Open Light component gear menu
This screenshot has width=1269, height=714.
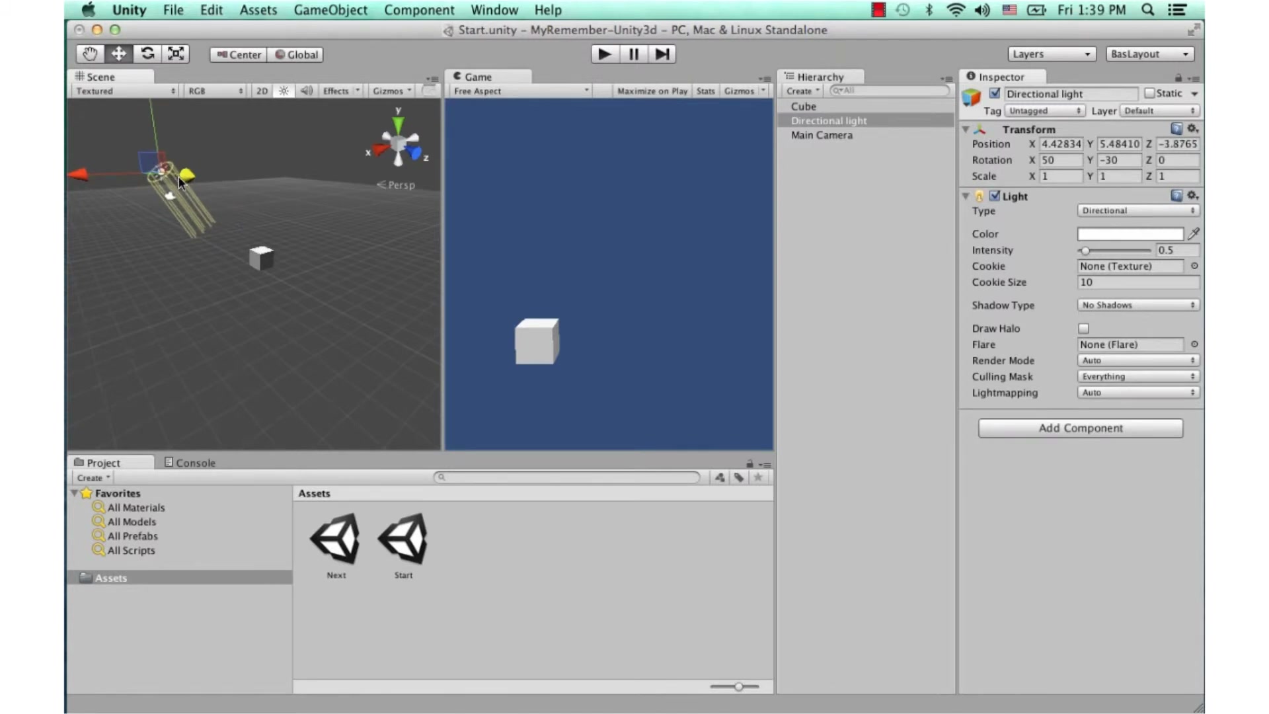pos(1192,196)
